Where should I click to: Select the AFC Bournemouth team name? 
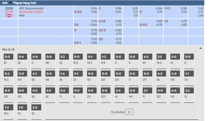coord(31,8)
